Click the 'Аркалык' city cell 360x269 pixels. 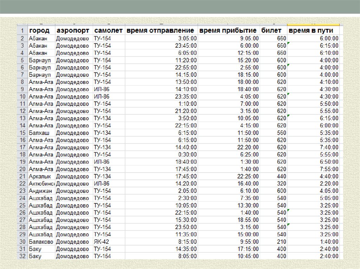tap(41, 176)
